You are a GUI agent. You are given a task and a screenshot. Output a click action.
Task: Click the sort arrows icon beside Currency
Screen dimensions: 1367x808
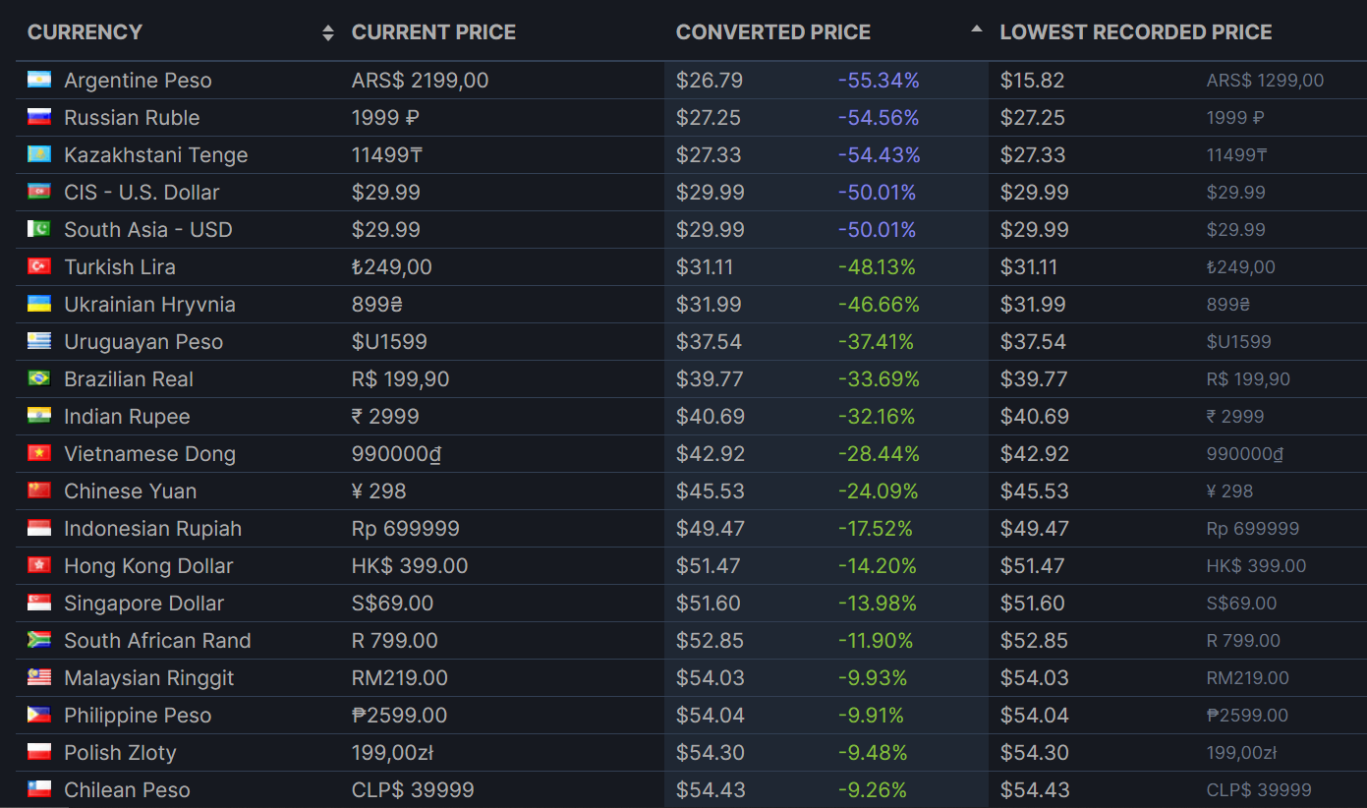tap(328, 33)
